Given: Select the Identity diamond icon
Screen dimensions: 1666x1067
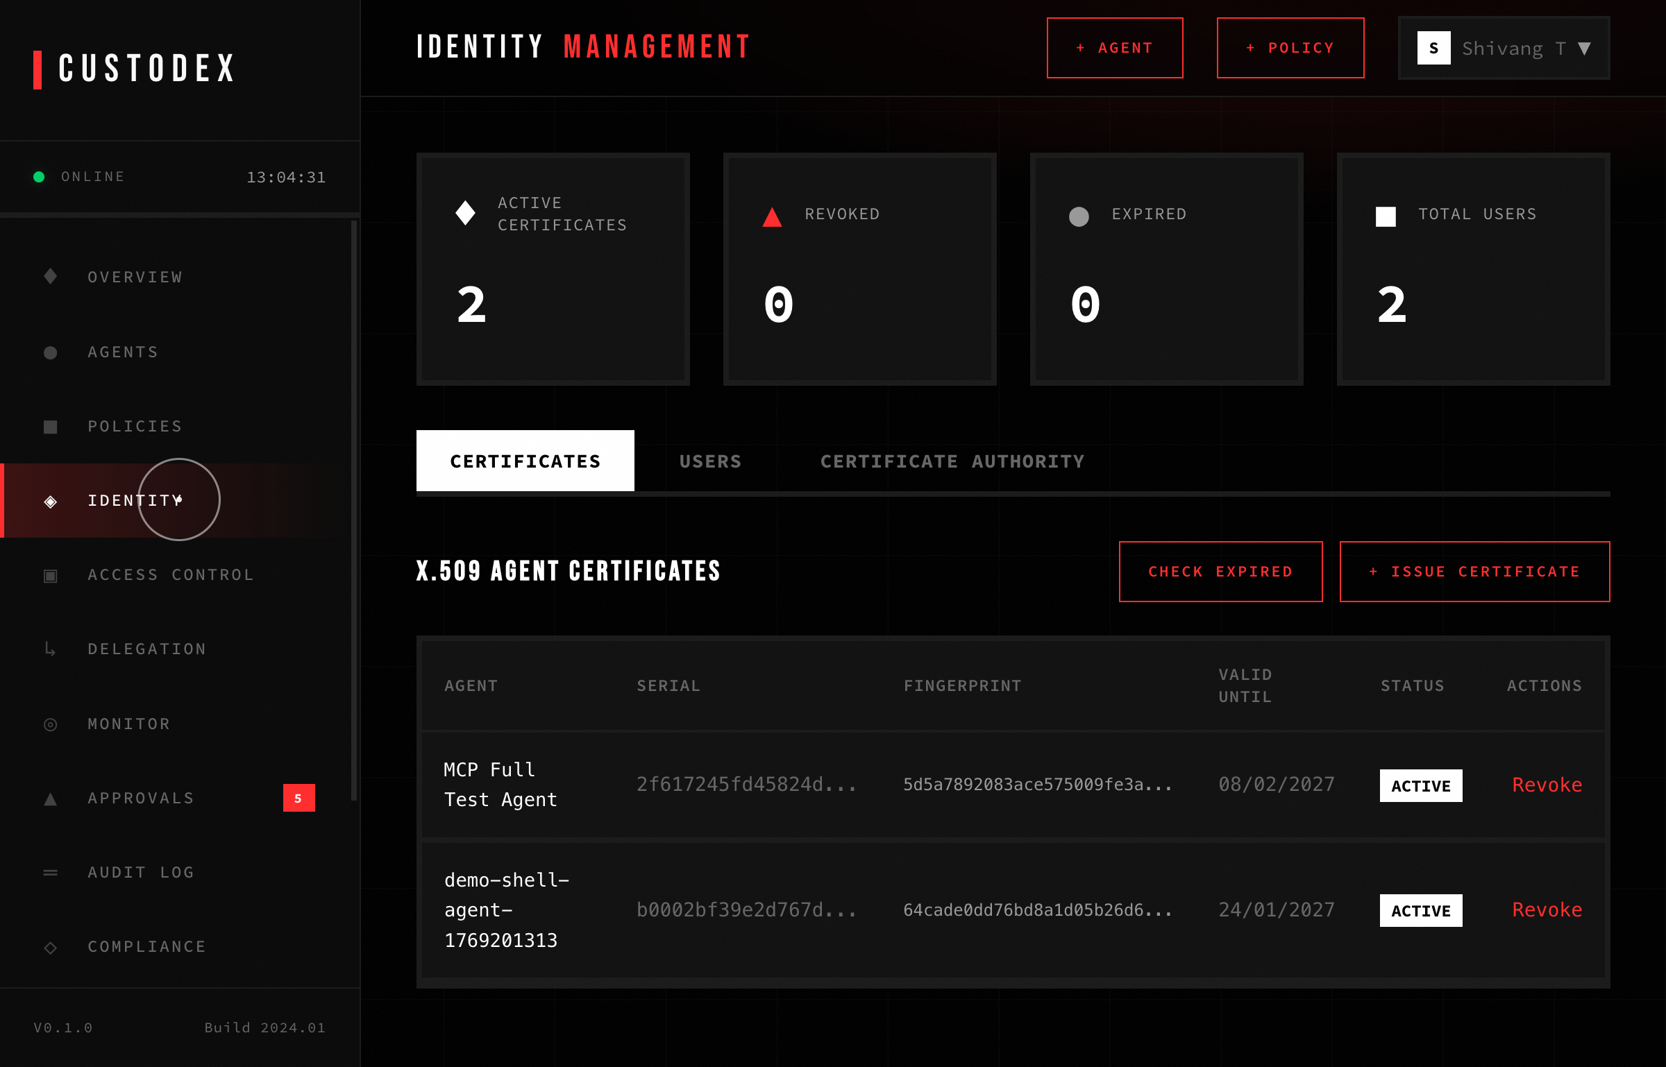Looking at the screenshot, I should click(x=50, y=501).
